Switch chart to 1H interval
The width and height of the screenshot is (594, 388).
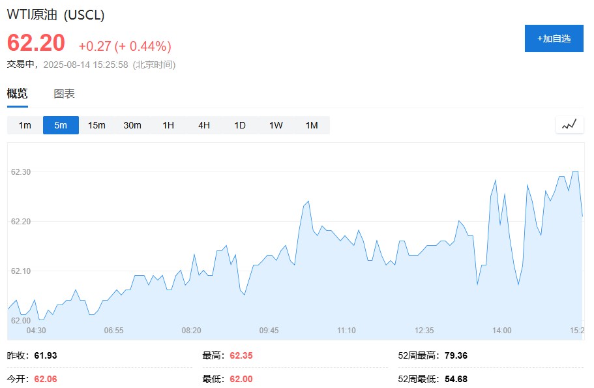click(168, 125)
